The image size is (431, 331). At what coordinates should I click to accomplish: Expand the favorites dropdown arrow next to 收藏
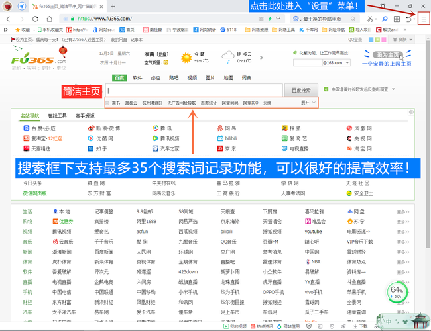click(x=34, y=30)
